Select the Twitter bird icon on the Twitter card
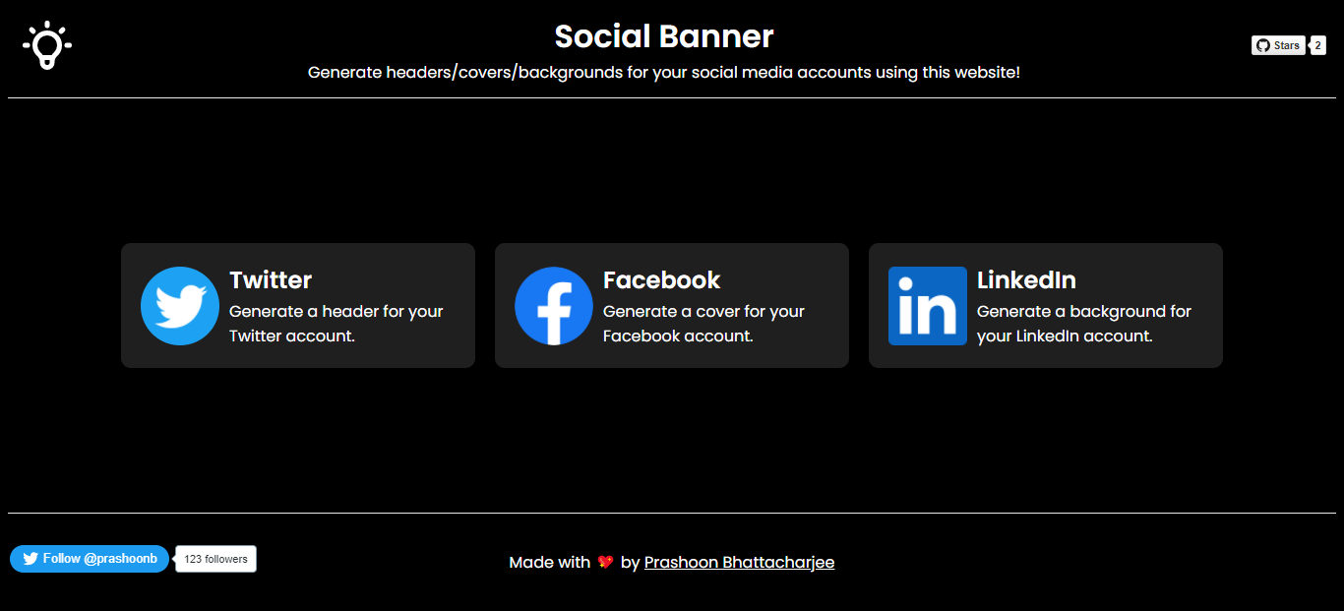This screenshot has width=1344, height=611. click(x=179, y=306)
